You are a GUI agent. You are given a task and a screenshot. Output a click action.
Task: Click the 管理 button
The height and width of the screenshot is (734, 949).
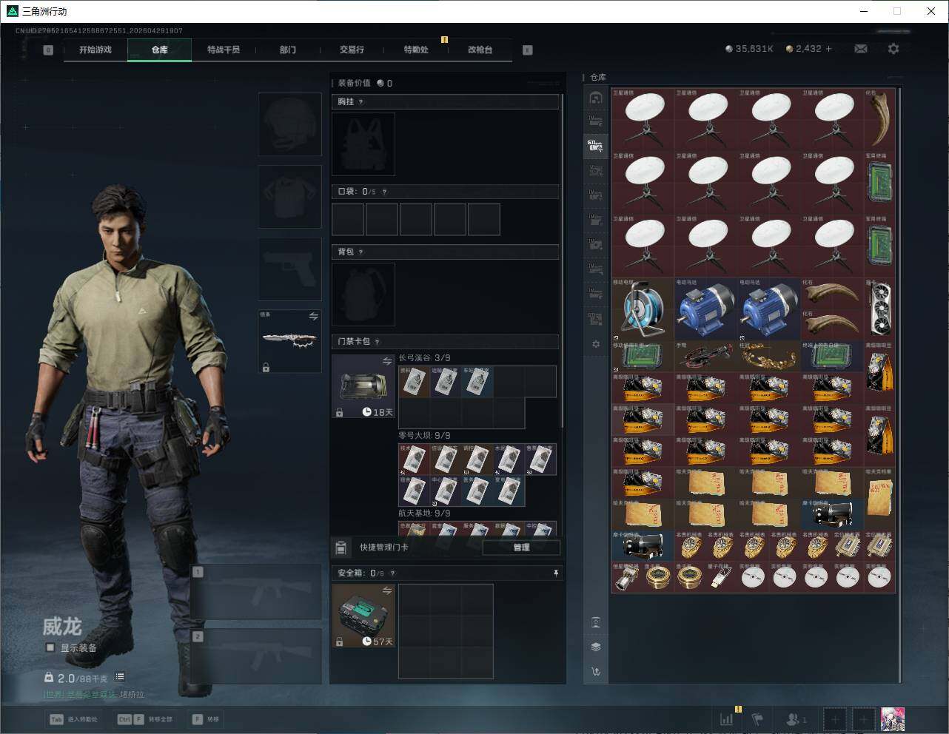521,548
